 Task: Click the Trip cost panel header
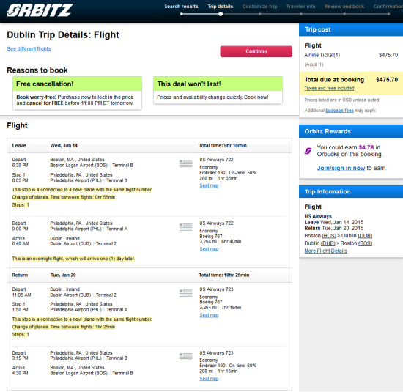[x=351, y=29]
